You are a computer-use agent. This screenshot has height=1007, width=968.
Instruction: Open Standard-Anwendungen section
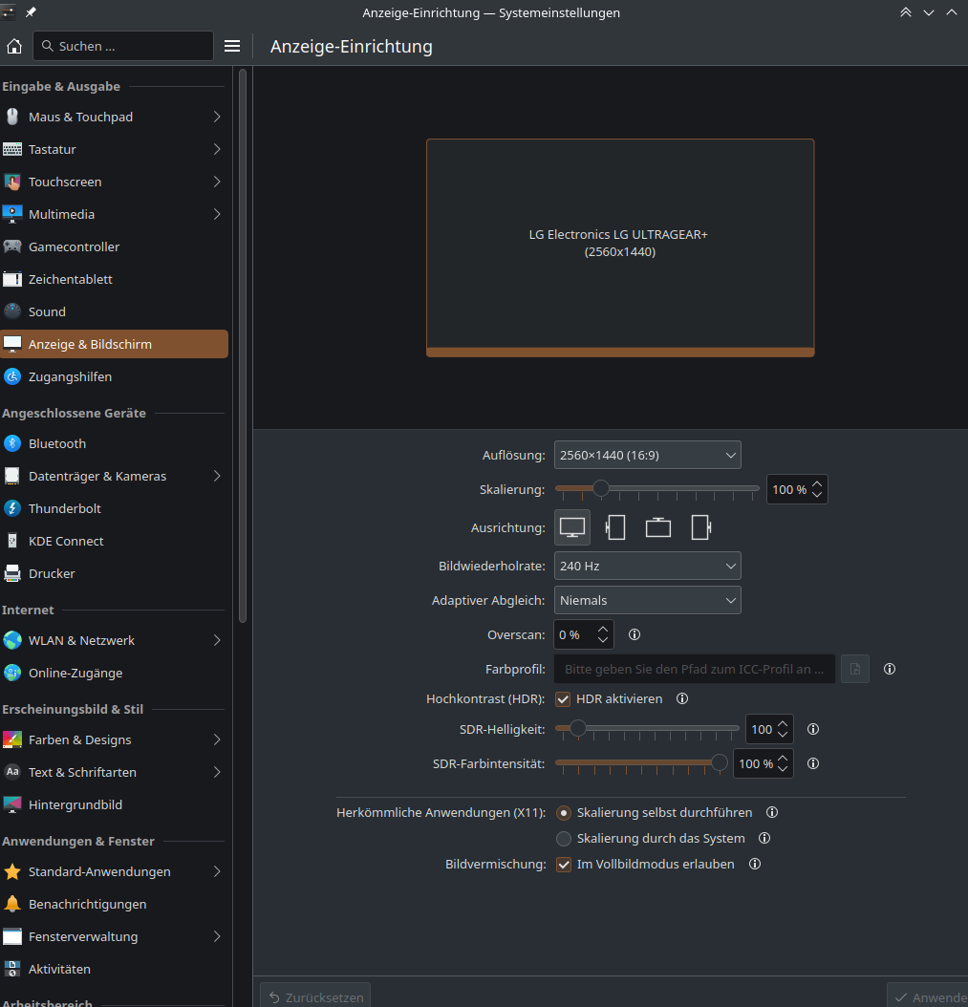click(115, 871)
